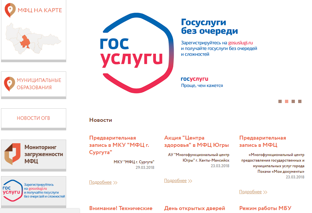Click the map pin icon beside МФЦ НА КАРТЕ
Screen dimensions: 312x213
pos(10,10)
